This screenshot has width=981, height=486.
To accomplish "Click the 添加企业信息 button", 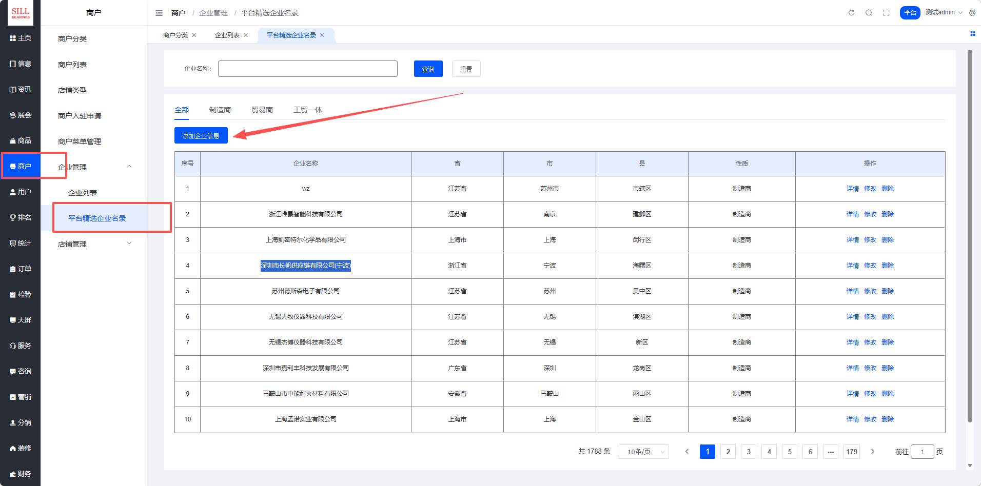I will 201,136.
